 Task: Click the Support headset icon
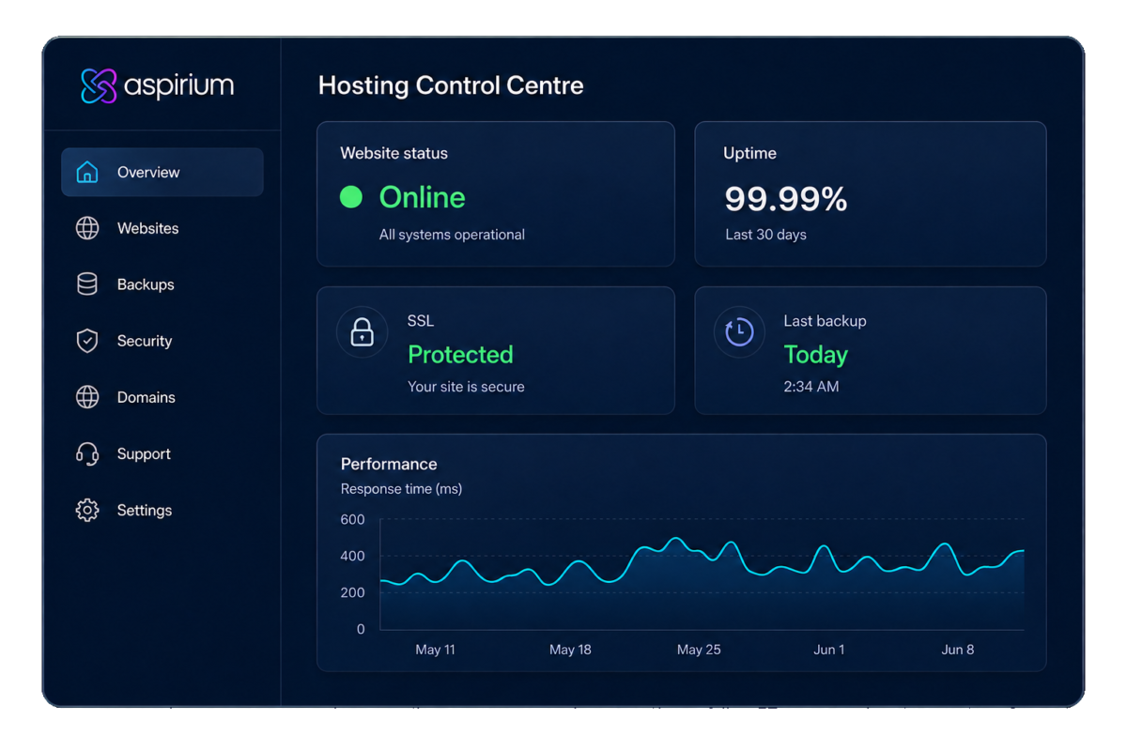click(87, 454)
